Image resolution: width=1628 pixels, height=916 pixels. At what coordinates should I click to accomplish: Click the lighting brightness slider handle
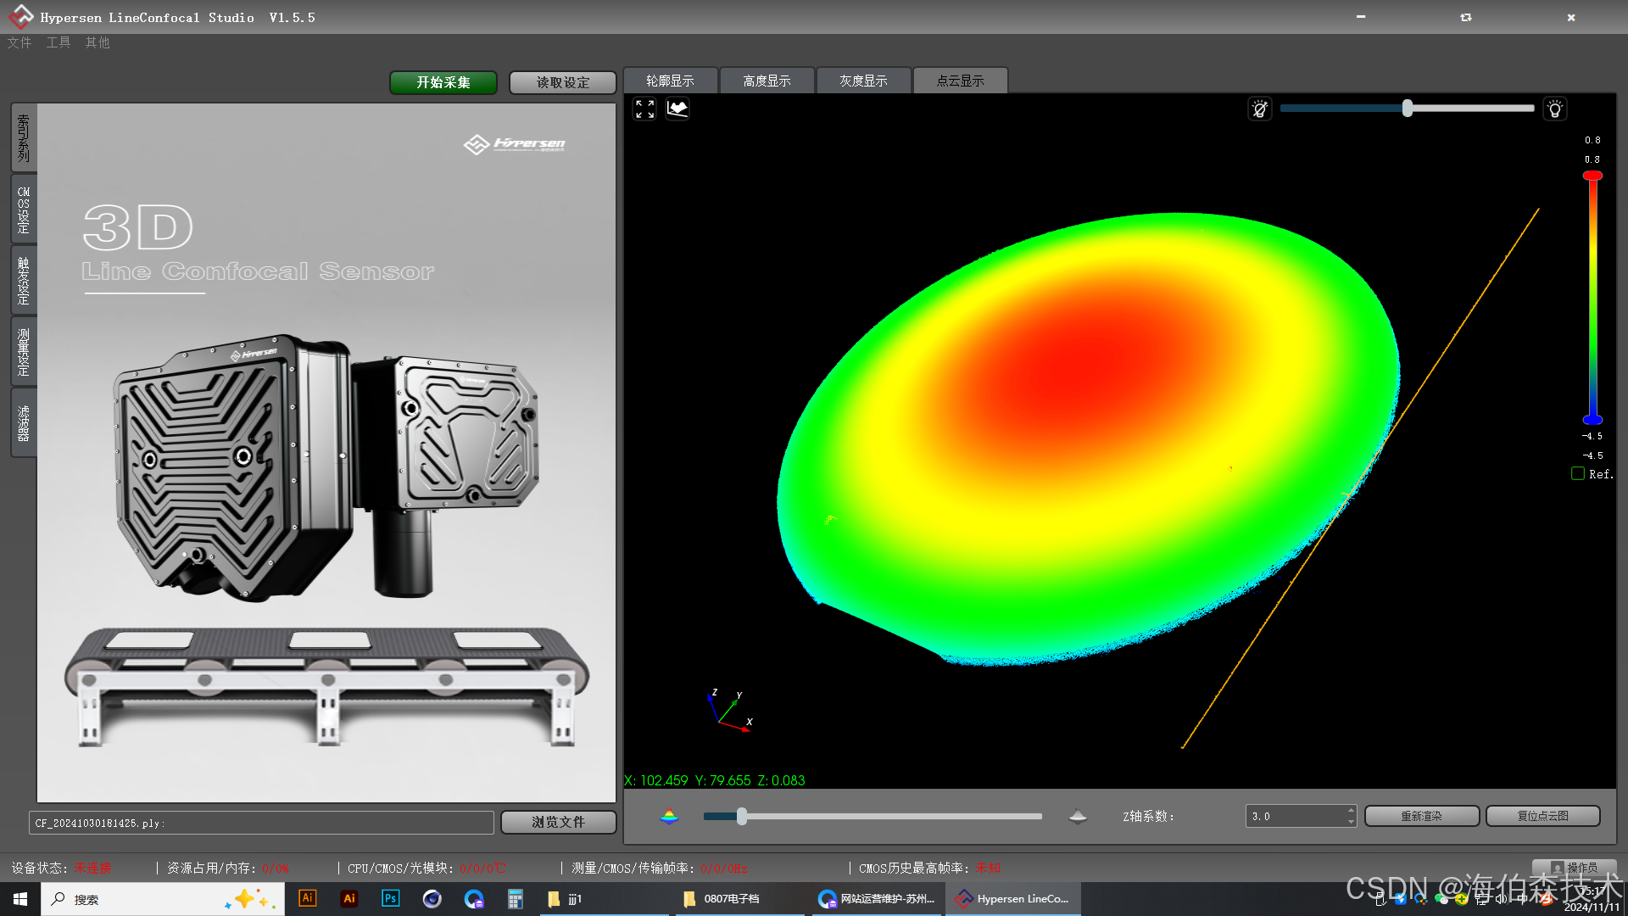[x=1408, y=109]
